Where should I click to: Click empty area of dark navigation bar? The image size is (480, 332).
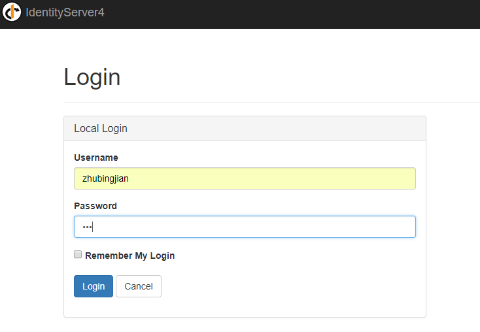click(x=294, y=13)
